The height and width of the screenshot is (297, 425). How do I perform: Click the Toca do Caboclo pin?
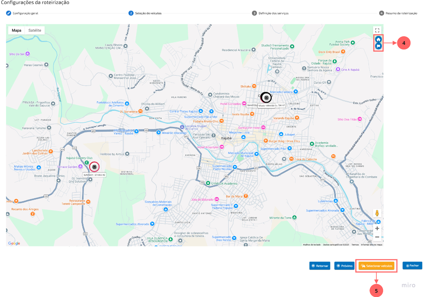[291, 159]
